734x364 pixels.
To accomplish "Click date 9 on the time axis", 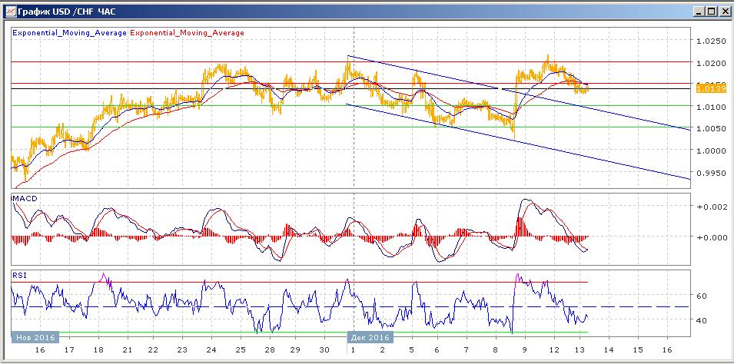I will coord(525,349).
